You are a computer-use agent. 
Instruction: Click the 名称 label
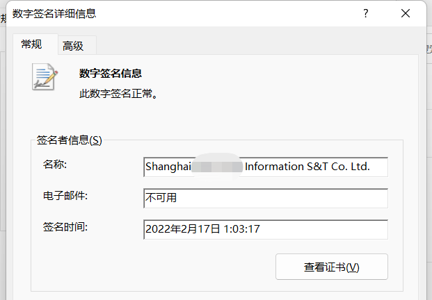pos(54,165)
